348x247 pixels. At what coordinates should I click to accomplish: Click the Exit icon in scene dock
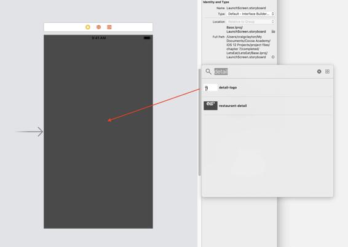(x=109, y=27)
